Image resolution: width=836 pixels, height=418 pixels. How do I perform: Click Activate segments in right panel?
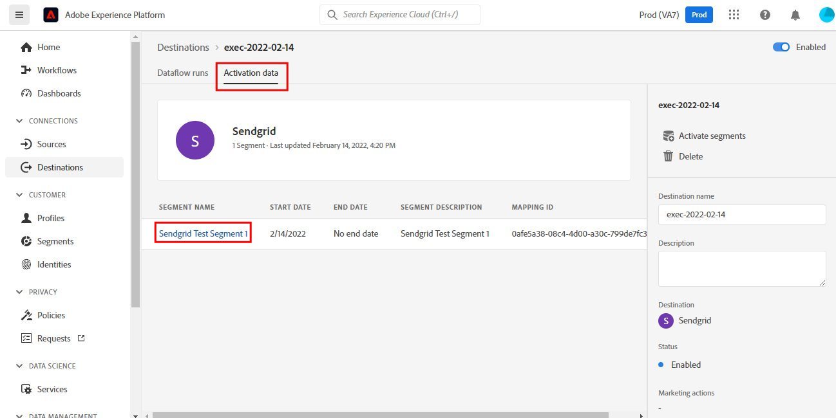712,136
